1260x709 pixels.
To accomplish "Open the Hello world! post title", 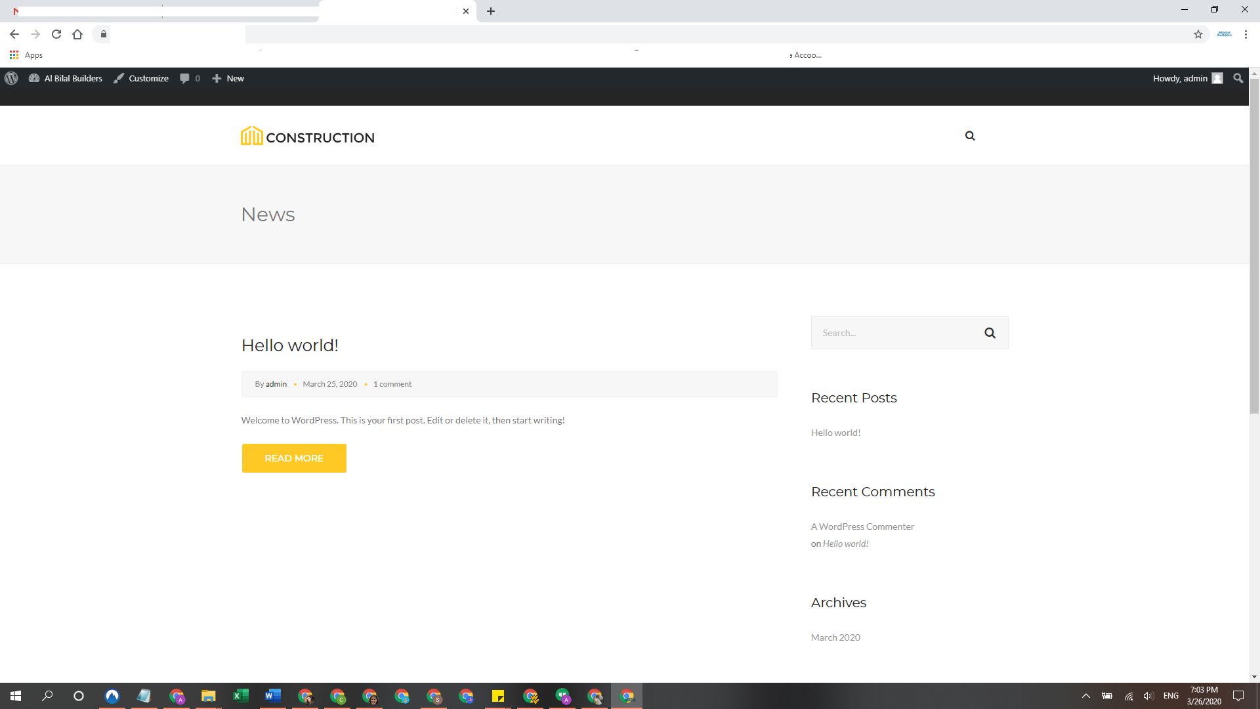I will click(289, 345).
